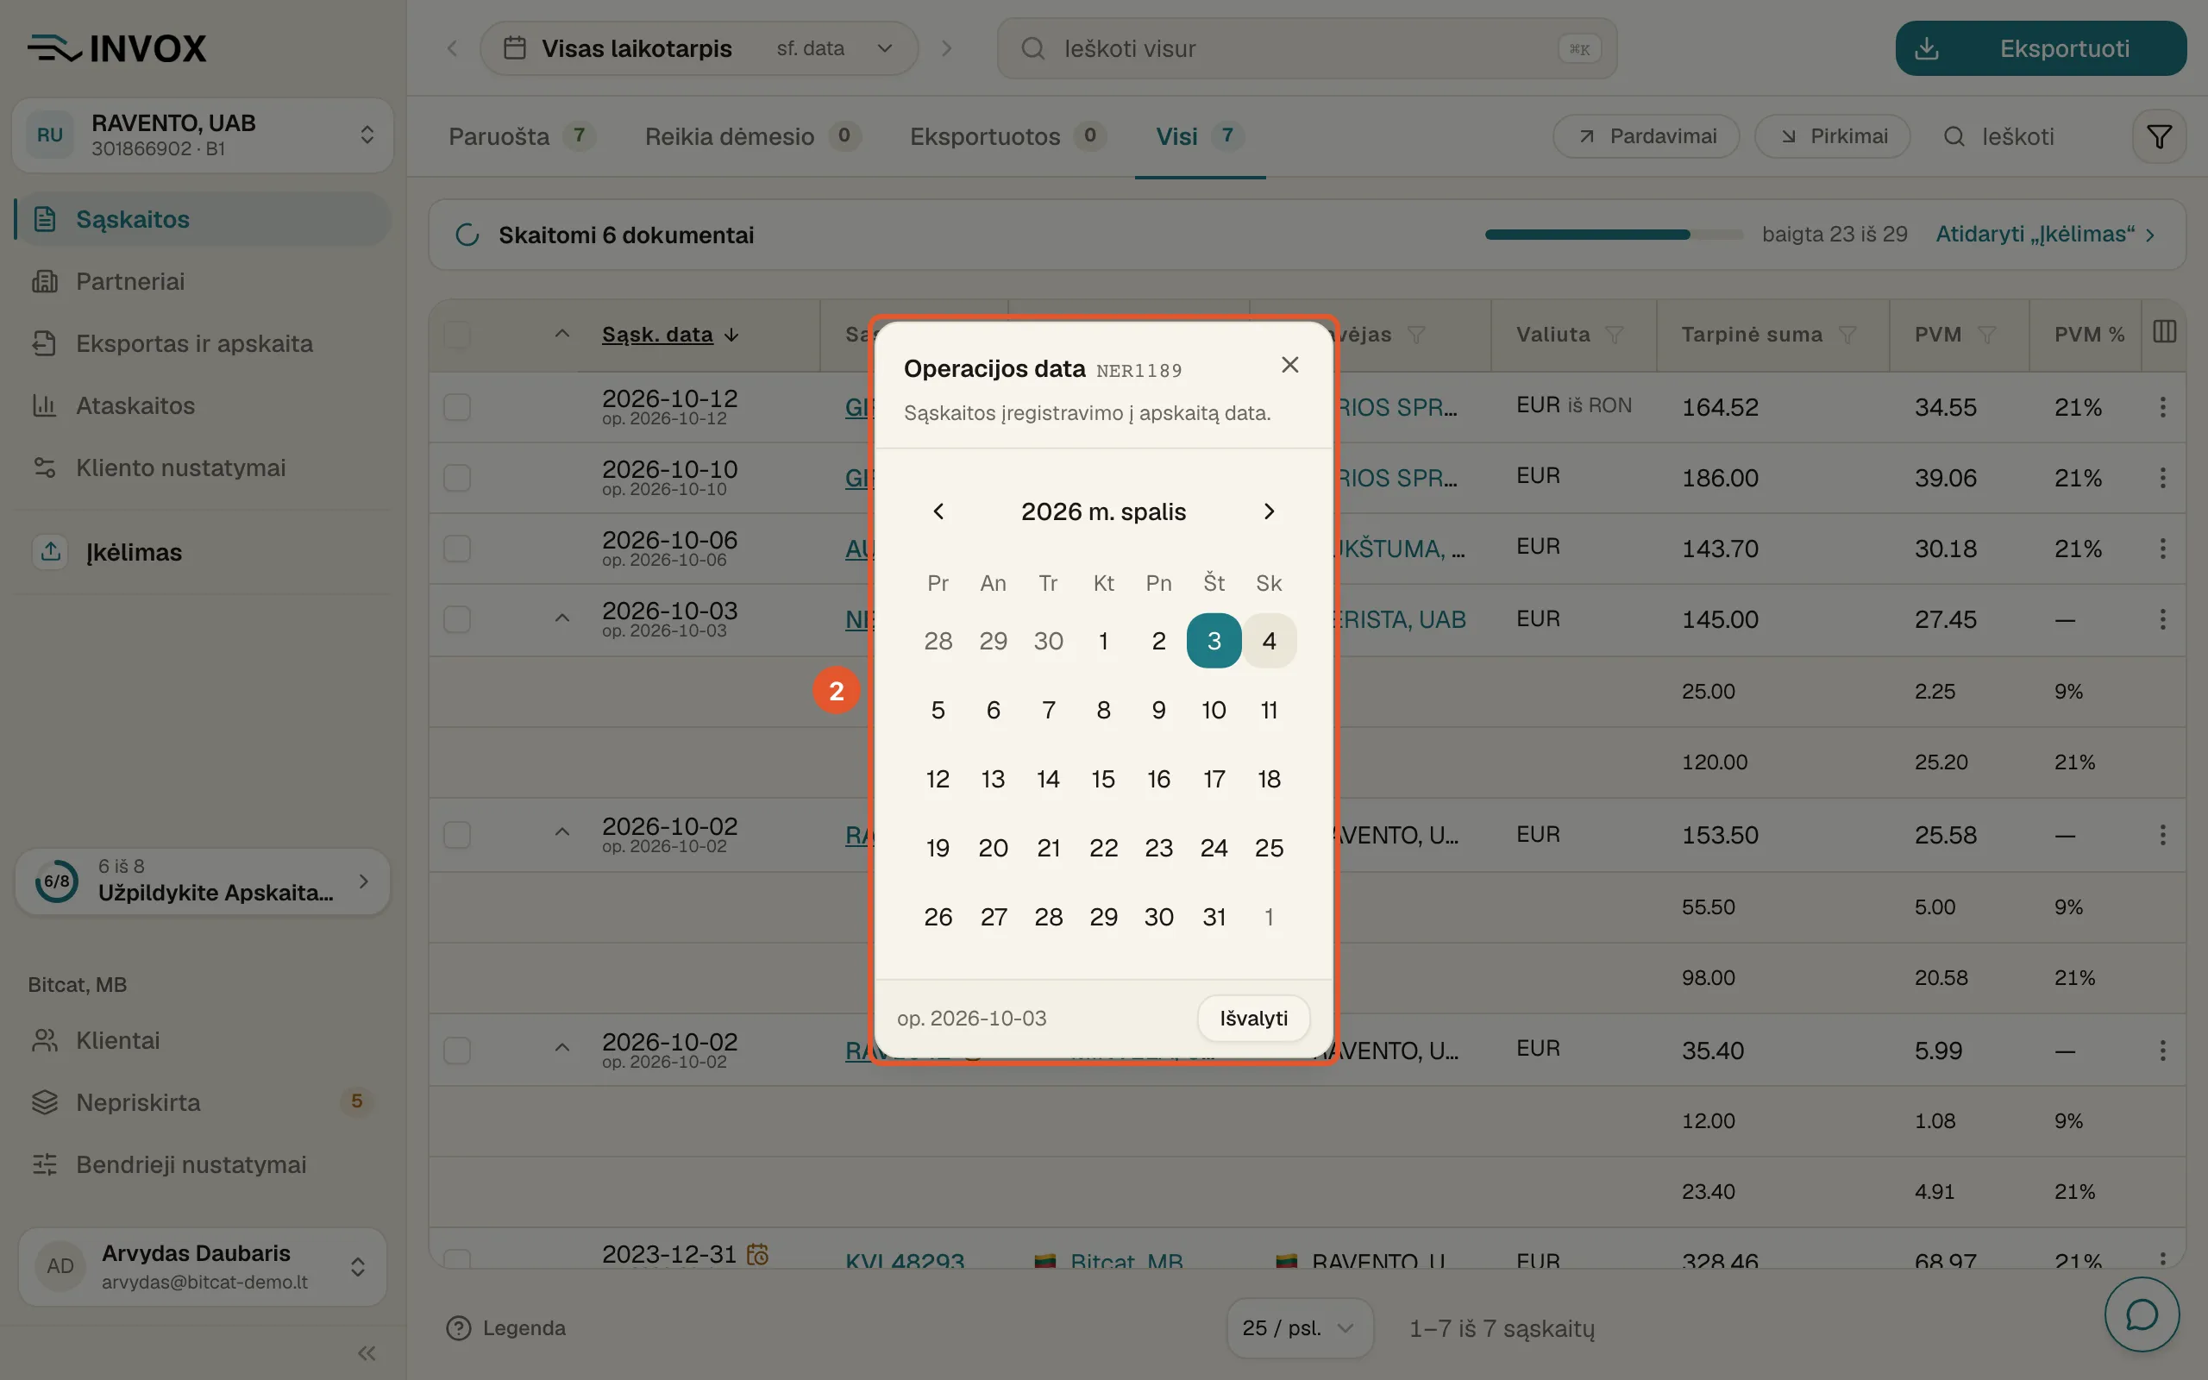
Task: Open the Atidaryti „Įkėlimas“ link
Action: [2046, 235]
